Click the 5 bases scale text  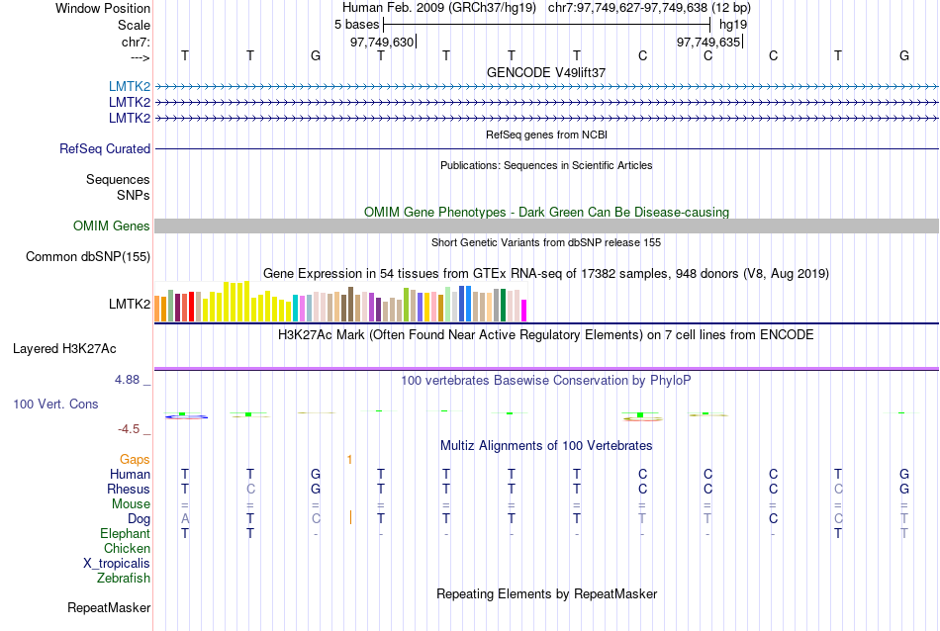[x=356, y=25]
